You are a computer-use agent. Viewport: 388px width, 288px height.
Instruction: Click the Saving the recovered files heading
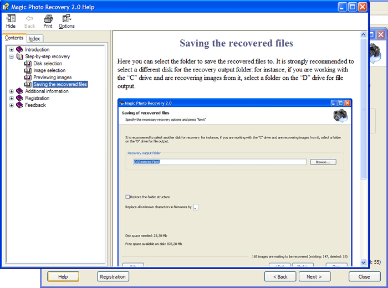[x=236, y=43]
